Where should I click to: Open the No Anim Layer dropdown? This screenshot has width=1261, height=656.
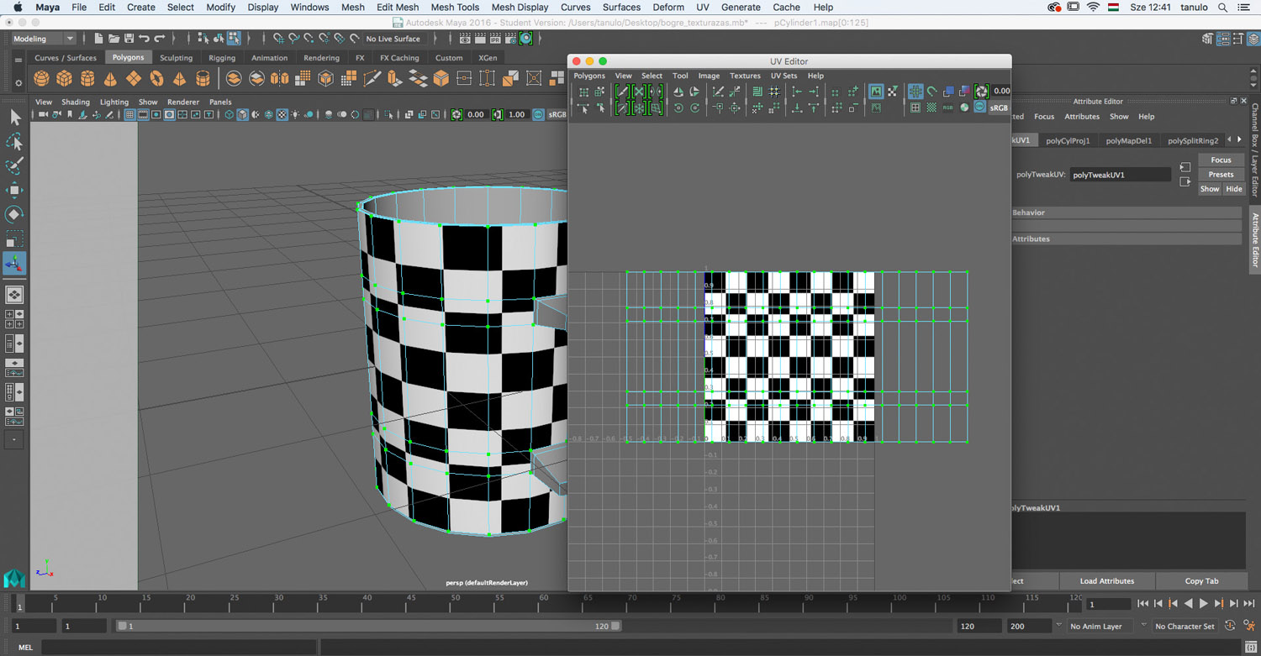1102,626
